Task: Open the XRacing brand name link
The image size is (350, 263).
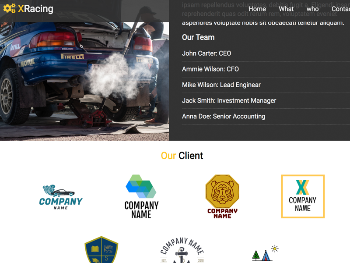Action: (x=35, y=9)
